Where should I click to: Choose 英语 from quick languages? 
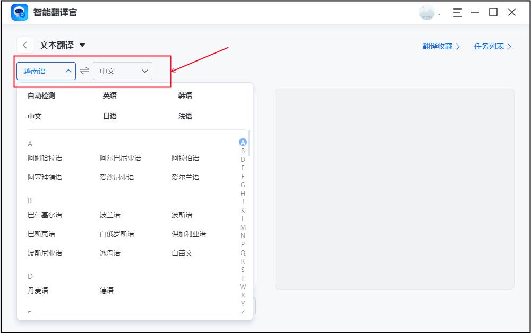pos(110,96)
